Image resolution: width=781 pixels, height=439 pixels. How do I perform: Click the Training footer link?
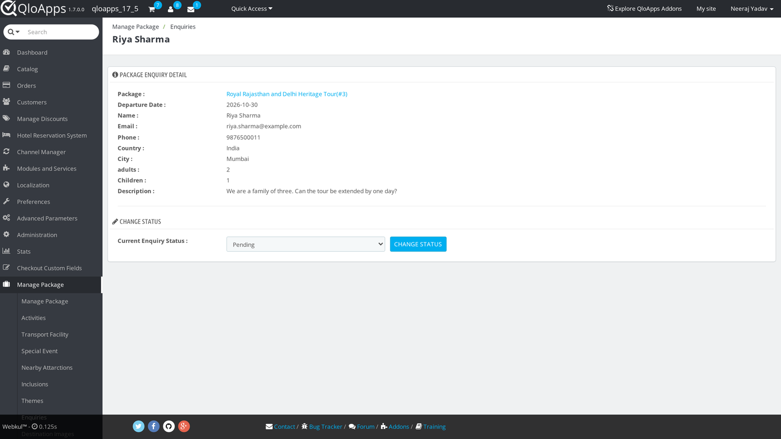point(431,427)
